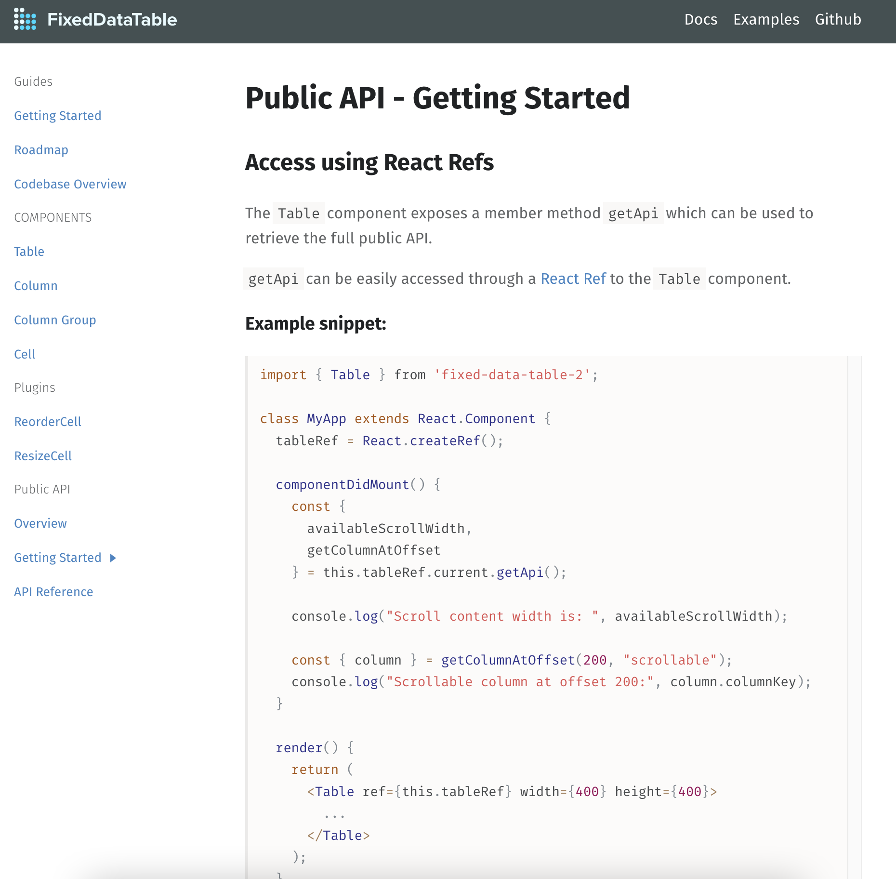896x879 pixels.
Task: Click the Public API - Getting Started title
Action: tap(437, 98)
